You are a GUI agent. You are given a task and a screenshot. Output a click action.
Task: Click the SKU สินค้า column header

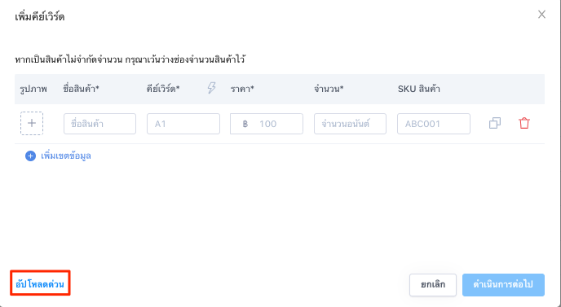coord(418,89)
